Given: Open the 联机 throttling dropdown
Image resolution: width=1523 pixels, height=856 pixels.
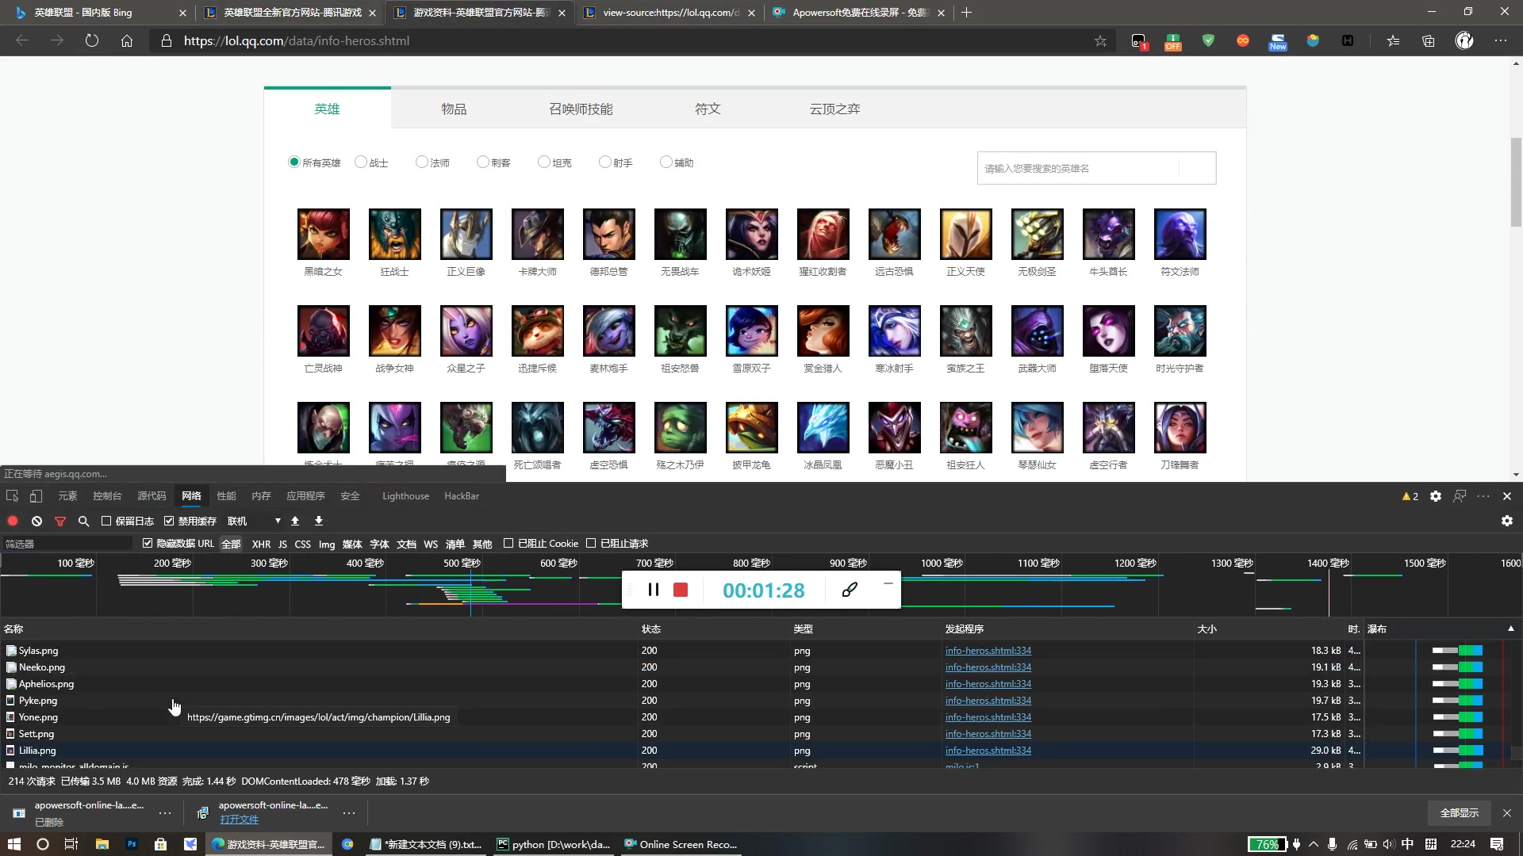Looking at the screenshot, I should (x=254, y=521).
